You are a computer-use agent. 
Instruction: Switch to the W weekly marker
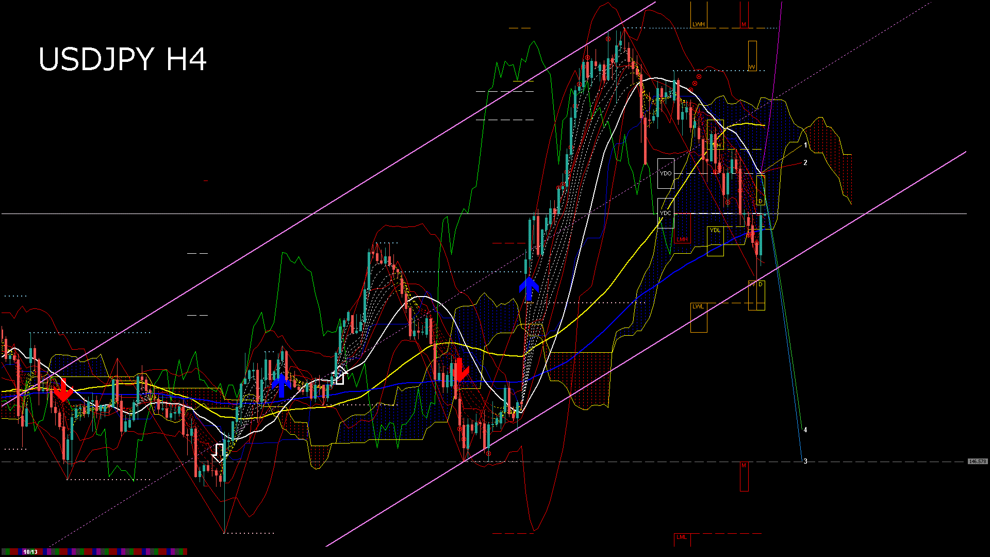point(751,66)
